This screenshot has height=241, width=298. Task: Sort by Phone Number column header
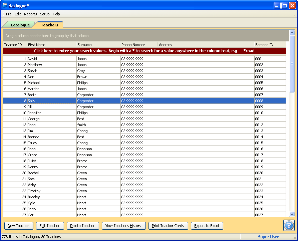click(139, 45)
